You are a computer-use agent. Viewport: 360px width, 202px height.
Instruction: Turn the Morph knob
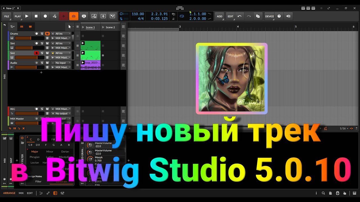coord(90,159)
